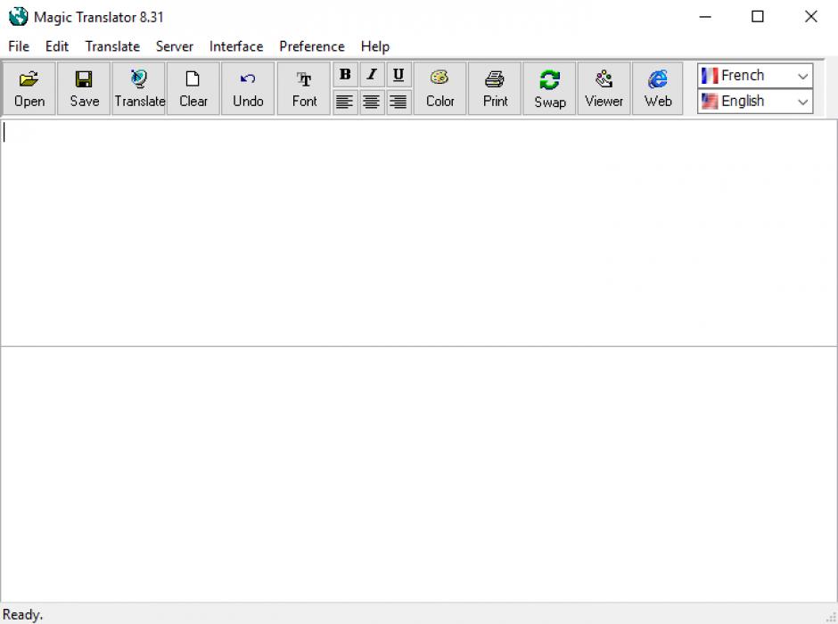Open the French source language dropdown
The width and height of the screenshot is (838, 624).
click(755, 76)
